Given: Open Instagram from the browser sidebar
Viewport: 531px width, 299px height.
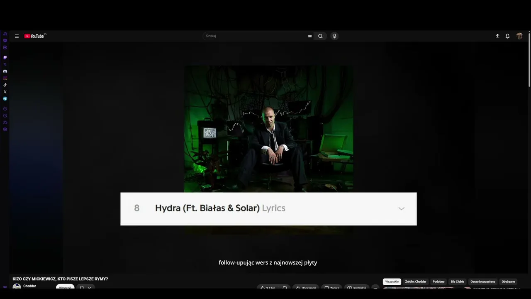Looking at the screenshot, I should click(x=5, y=78).
